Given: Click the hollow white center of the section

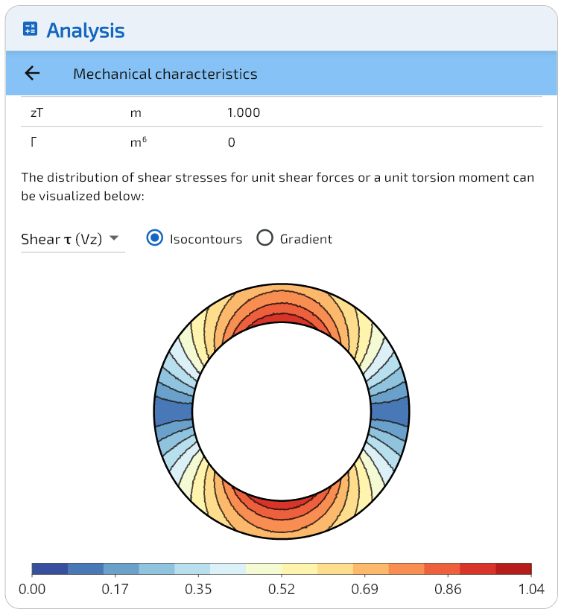Looking at the screenshot, I should [x=282, y=412].
